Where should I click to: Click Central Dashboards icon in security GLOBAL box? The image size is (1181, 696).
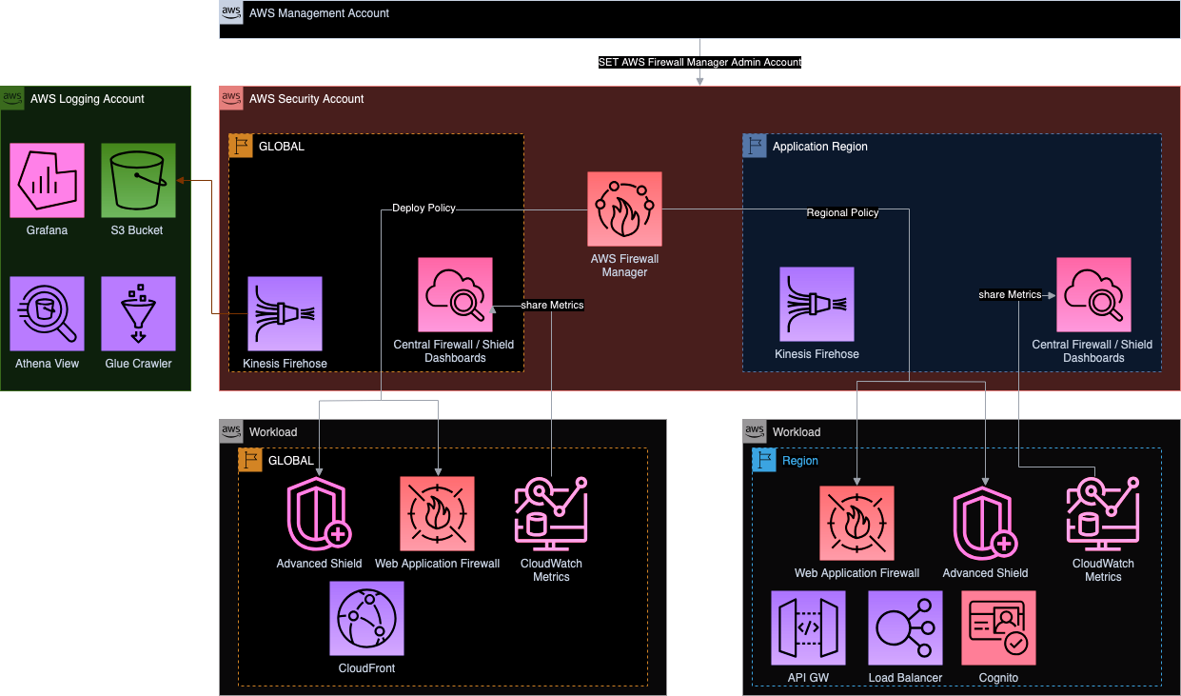(455, 295)
